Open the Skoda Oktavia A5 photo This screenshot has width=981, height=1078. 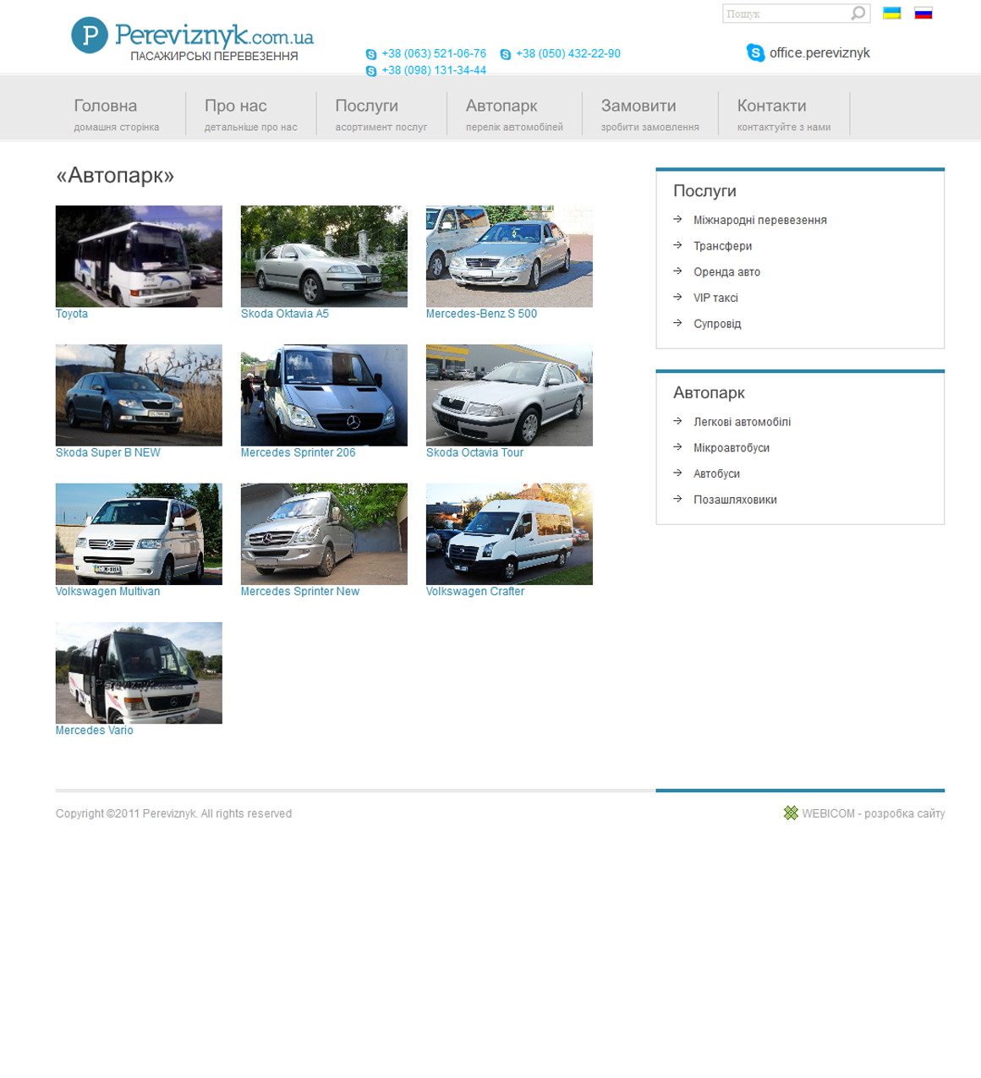coord(324,256)
